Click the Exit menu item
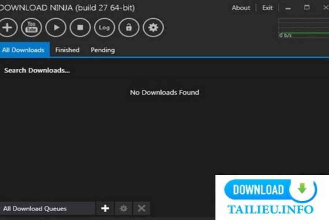 click(x=268, y=8)
